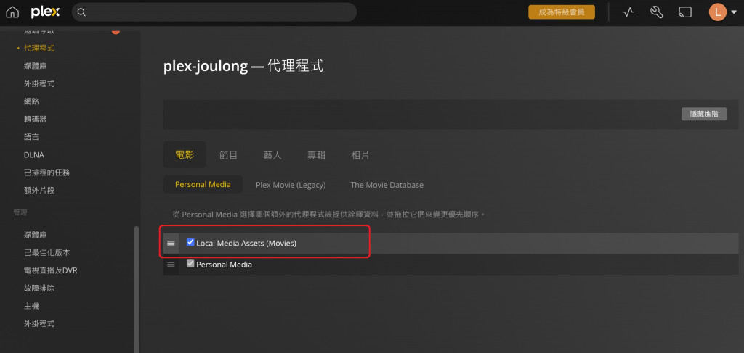
Task: Open the activity pulse icon
Action: click(x=628, y=12)
